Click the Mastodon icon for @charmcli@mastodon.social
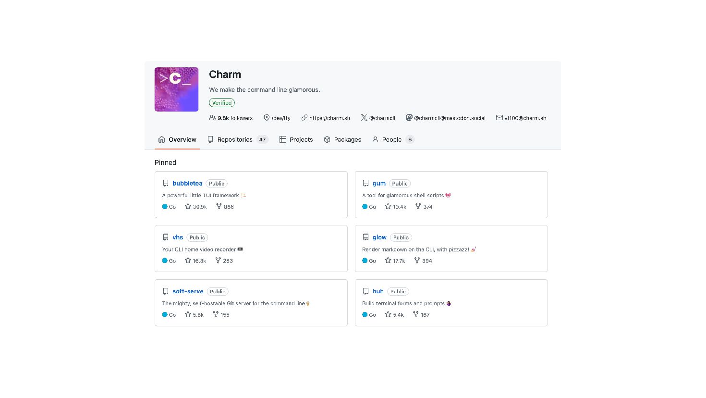Image resolution: width=706 pixels, height=398 pixels. point(409,118)
